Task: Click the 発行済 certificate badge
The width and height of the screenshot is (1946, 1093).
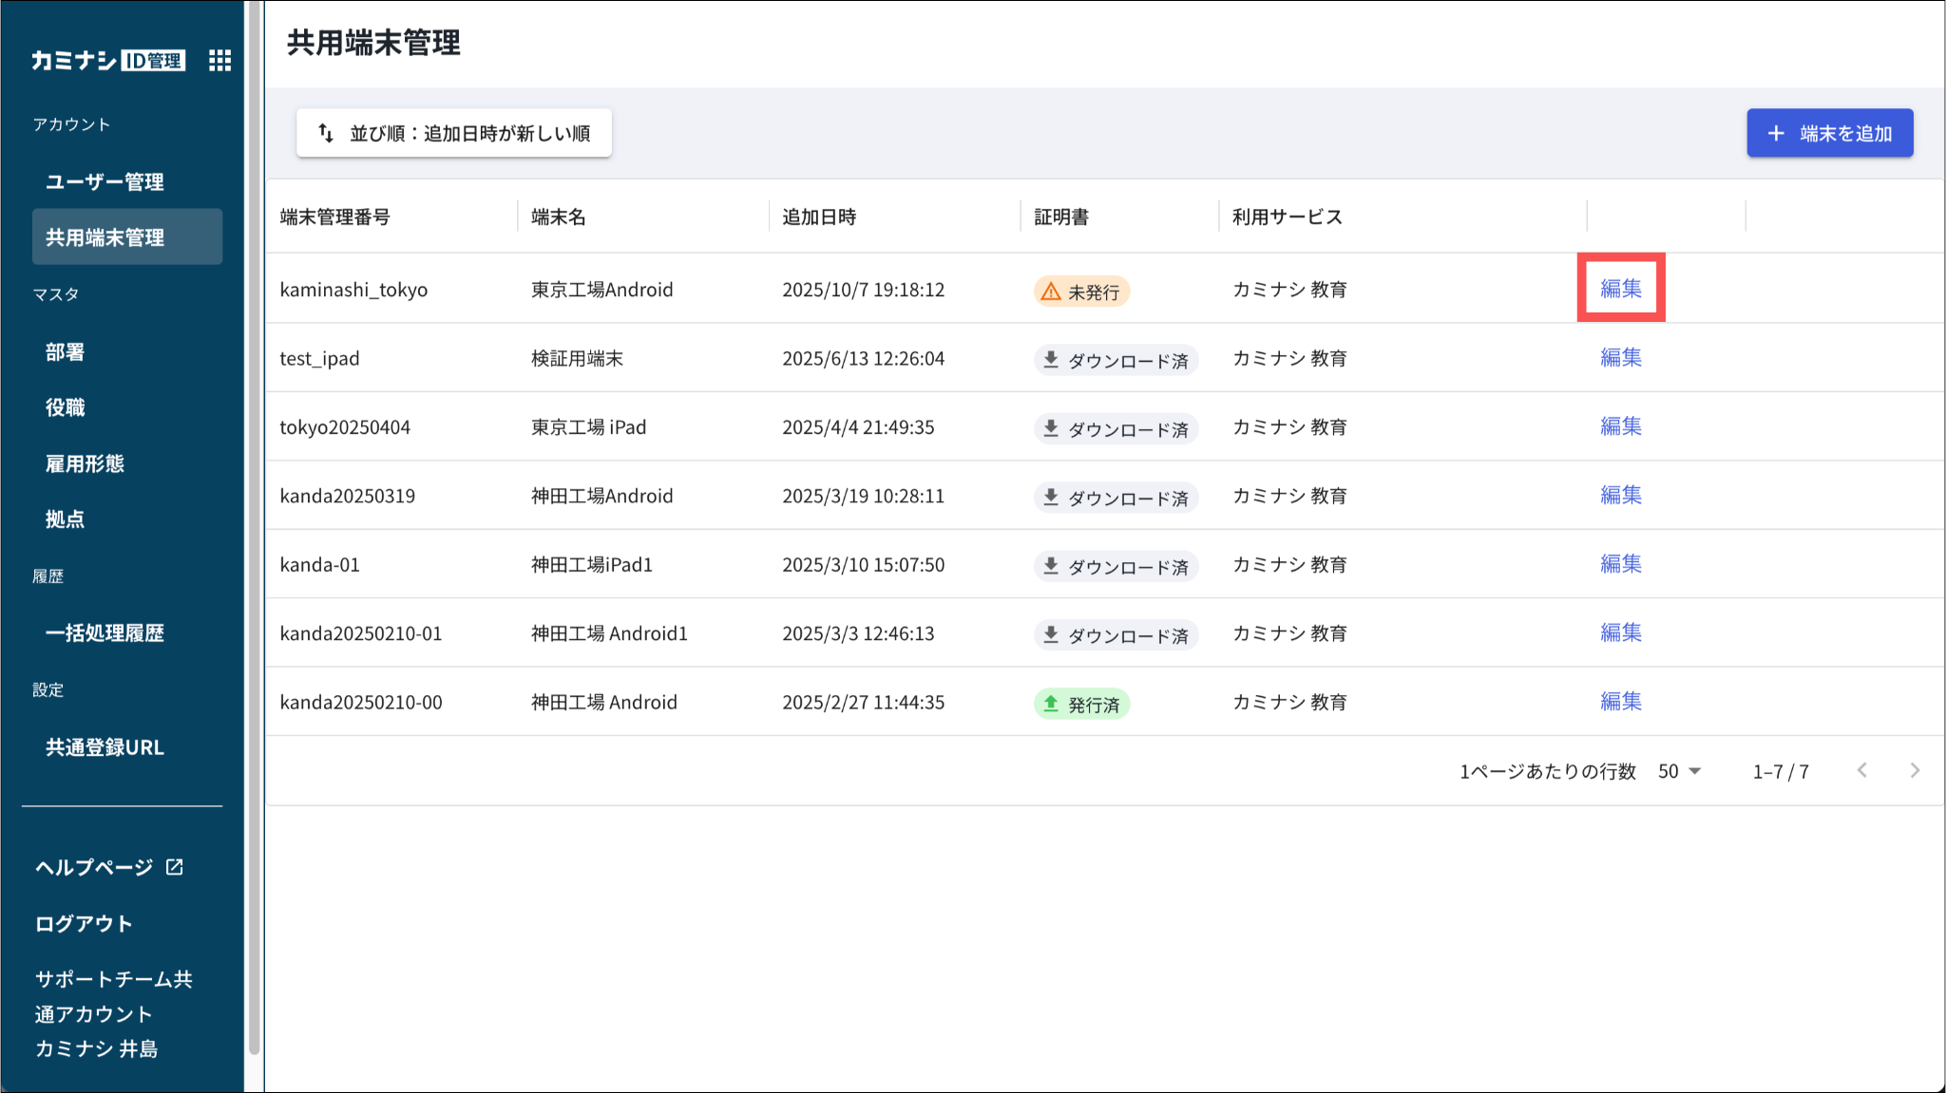Action: pos(1081,705)
